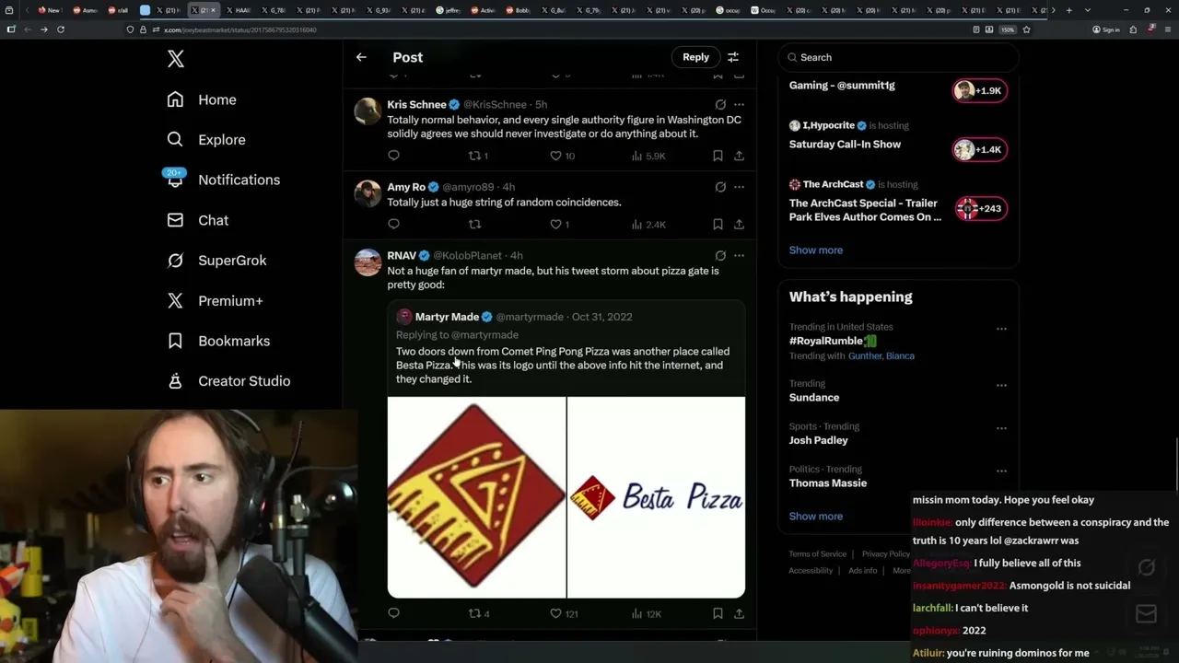Go back using the Post header arrow
Screen dimensions: 1179x663
tap(361, 57)
